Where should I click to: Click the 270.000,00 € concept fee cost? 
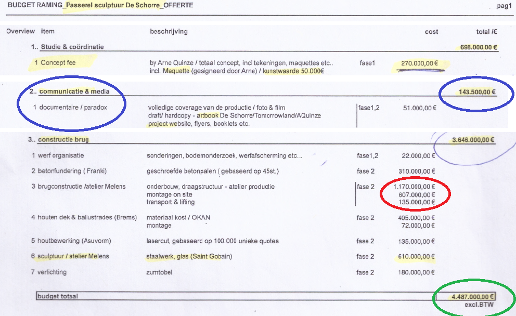(419, 63)
